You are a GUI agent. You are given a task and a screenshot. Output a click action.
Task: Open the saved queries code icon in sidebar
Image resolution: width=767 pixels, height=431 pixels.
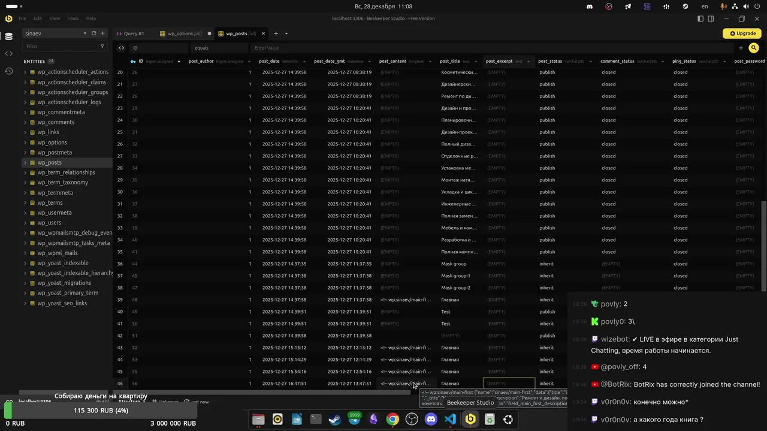(8, 54)
